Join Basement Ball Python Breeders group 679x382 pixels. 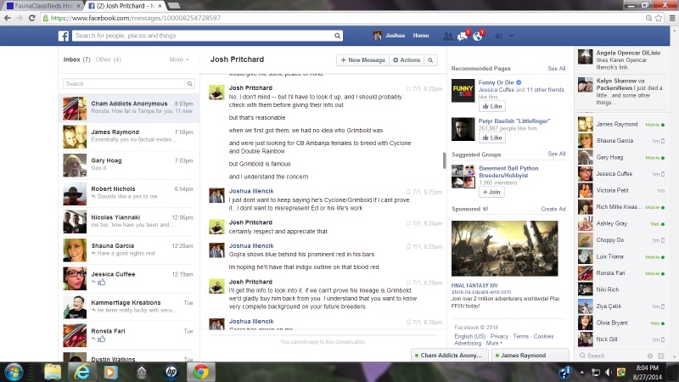(x=491, y=192)
